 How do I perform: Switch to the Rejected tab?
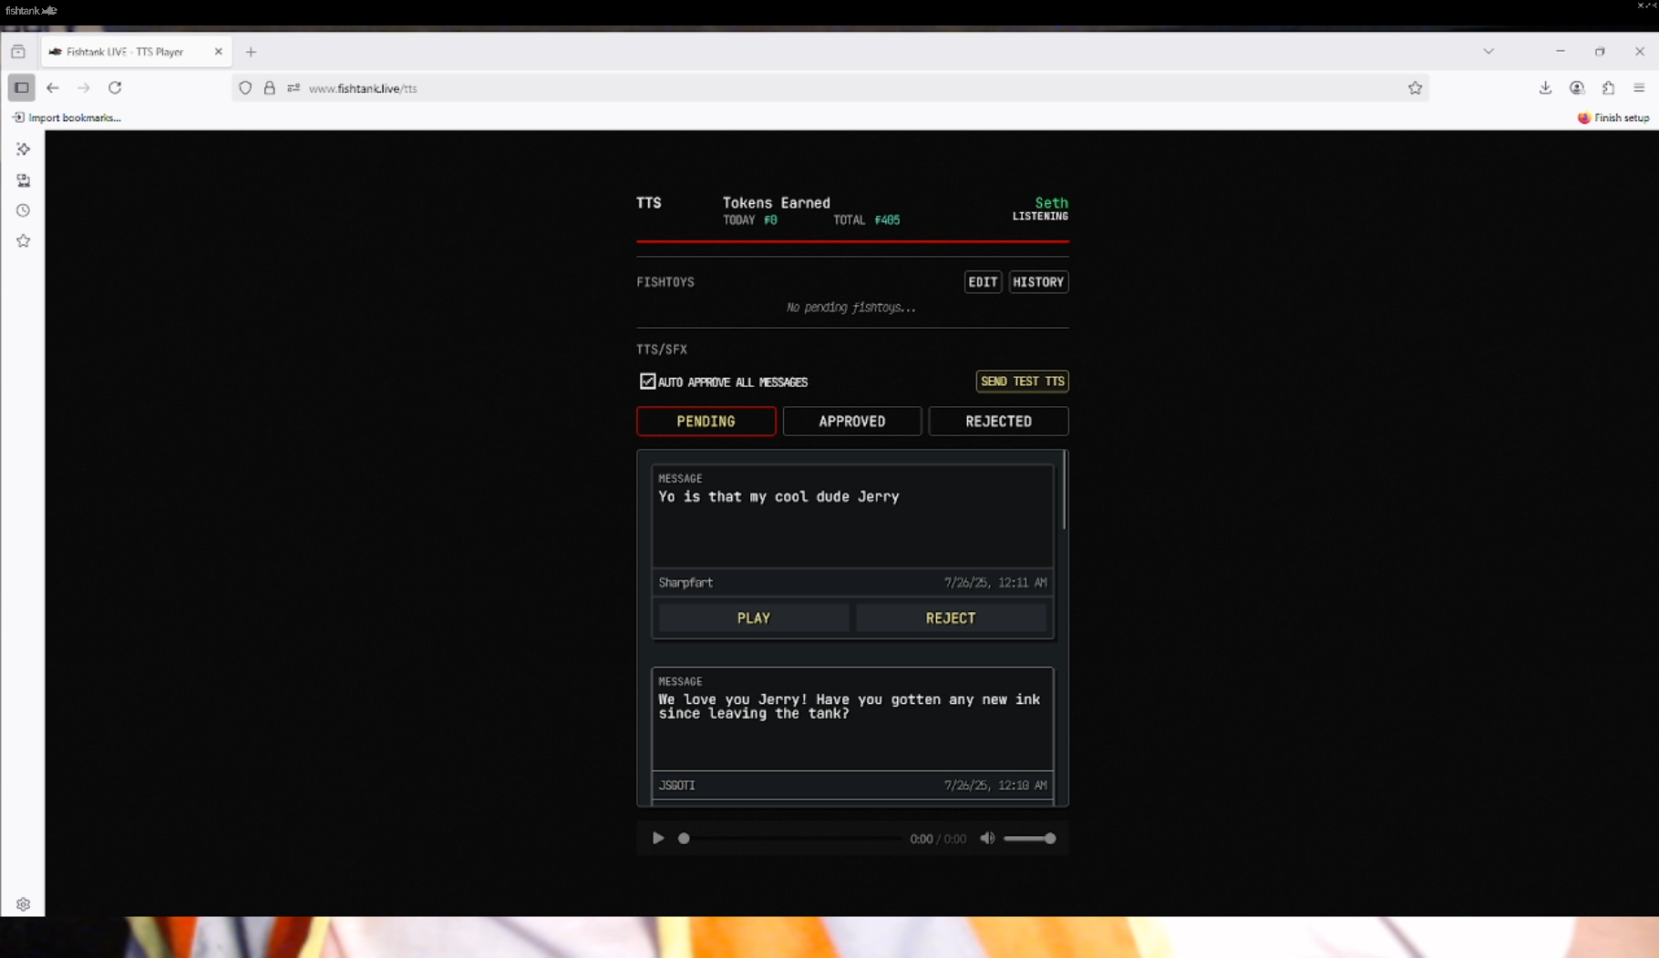(998, 421)
